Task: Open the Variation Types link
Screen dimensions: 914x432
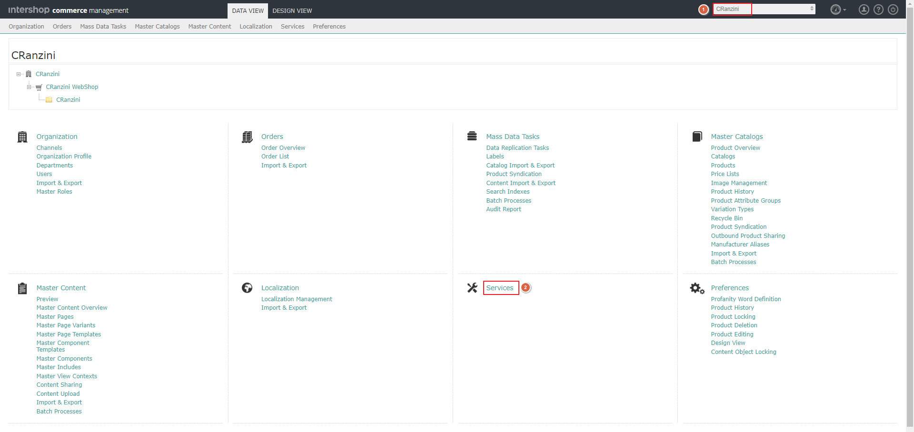Action: pos(732,209)
